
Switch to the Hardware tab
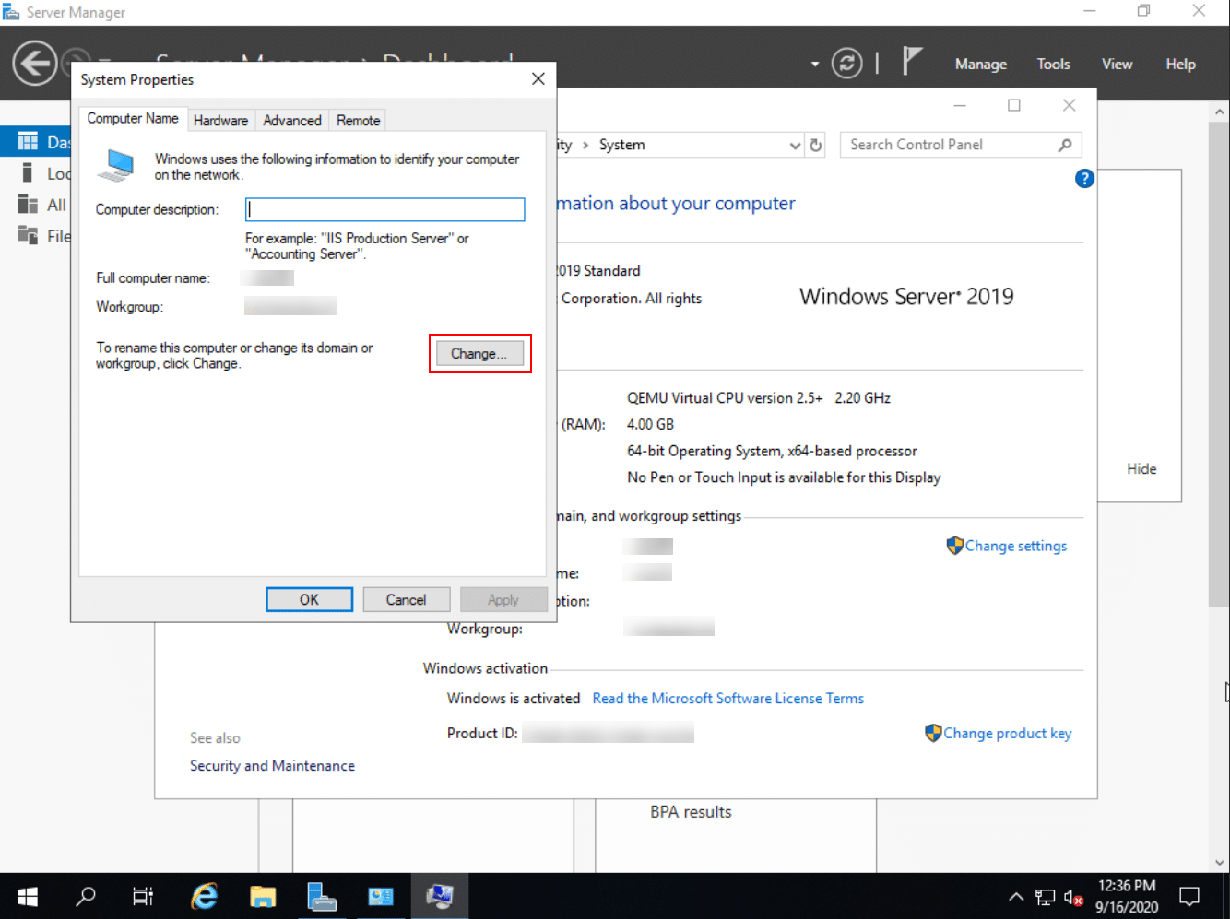click(220, 120)
